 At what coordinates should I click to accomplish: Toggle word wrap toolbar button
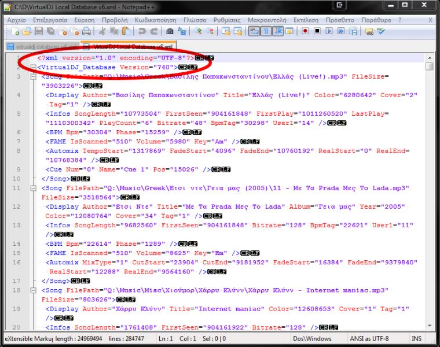click(x=254, y=31)
